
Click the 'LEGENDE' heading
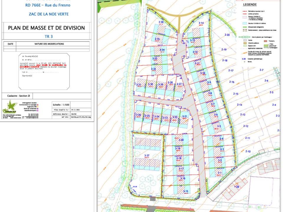pos(250,4)
